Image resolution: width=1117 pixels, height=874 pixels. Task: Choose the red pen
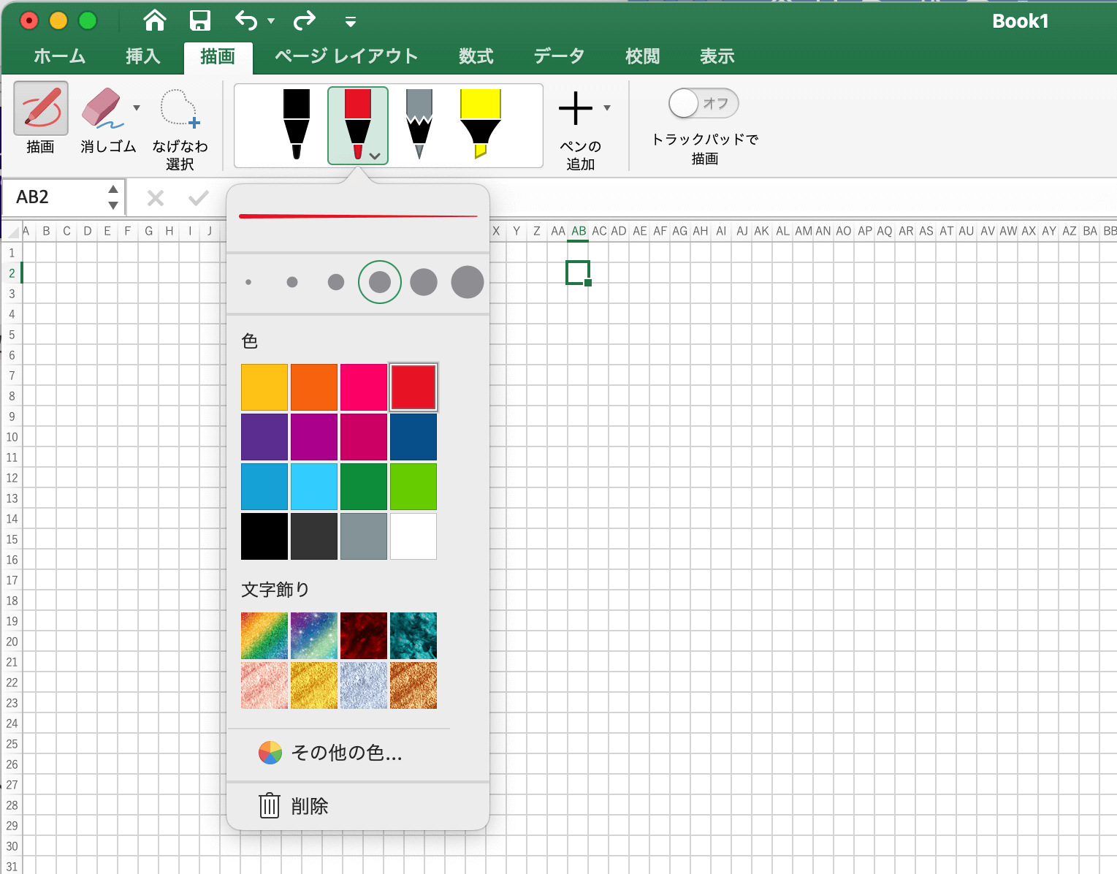coord(357,123)
